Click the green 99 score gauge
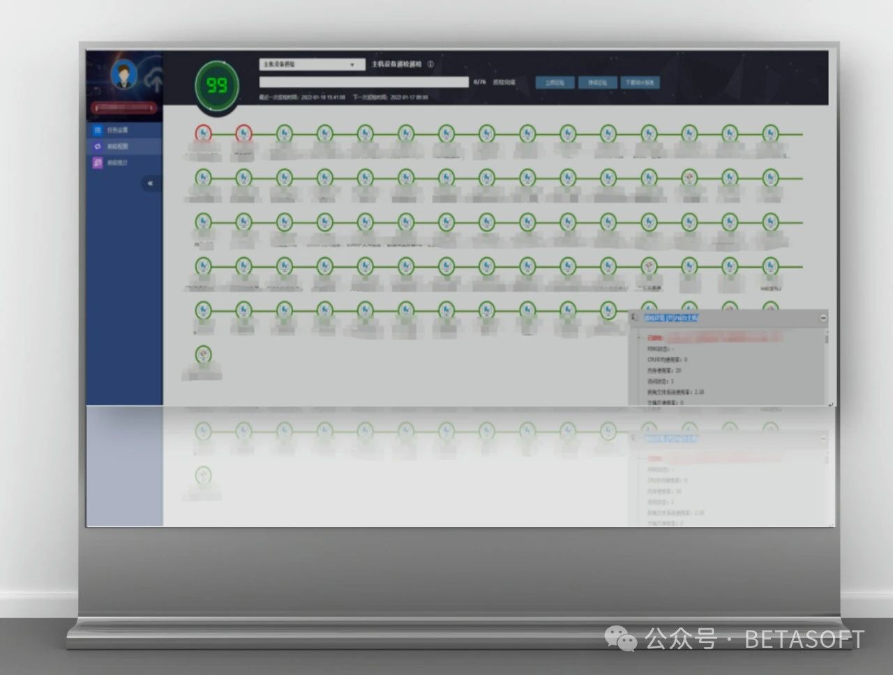This screenshot has width=893, height=675. point(216,86)
